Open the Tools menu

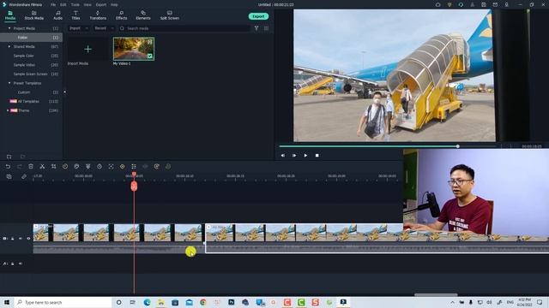pos(75,5)
